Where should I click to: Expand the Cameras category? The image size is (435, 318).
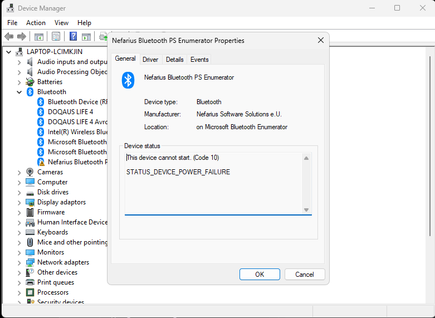19,173
